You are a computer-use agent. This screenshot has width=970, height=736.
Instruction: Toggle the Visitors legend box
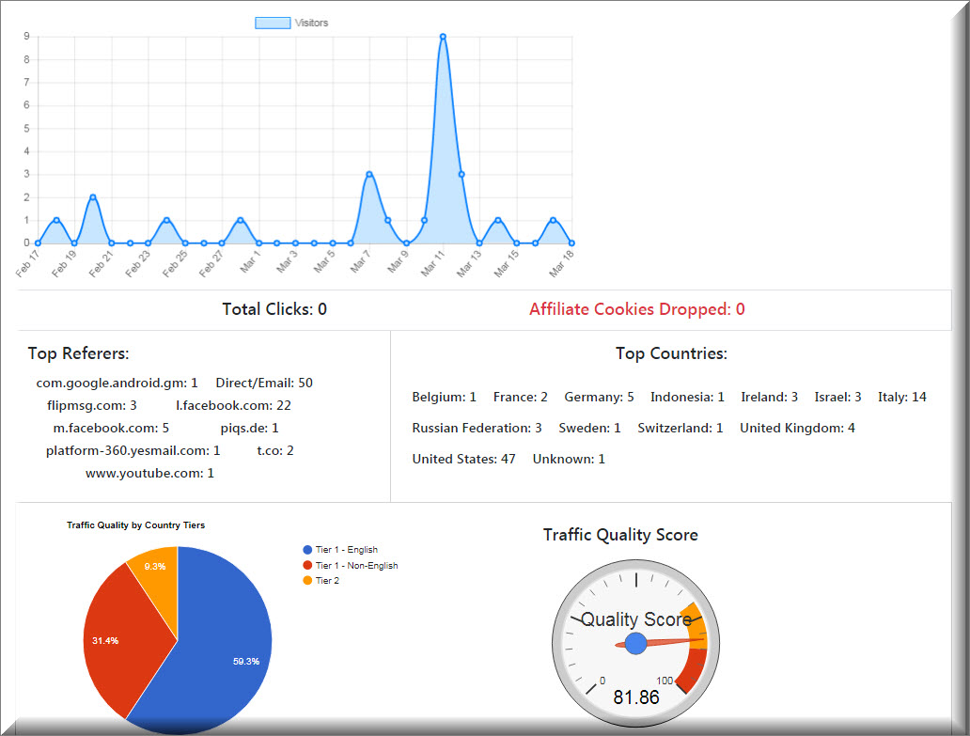pos(273,23)
